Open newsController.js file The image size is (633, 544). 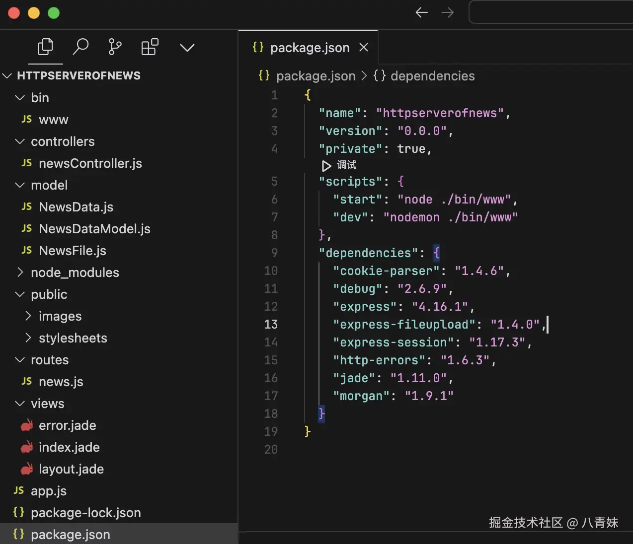pos(90,163)
